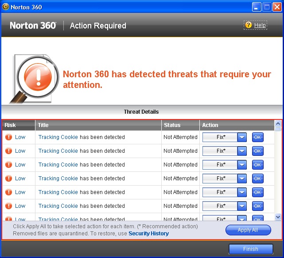Open Tracking Cookie link in second row
The height and width of the screenshot is (258, 284).
tap(58, 151)
